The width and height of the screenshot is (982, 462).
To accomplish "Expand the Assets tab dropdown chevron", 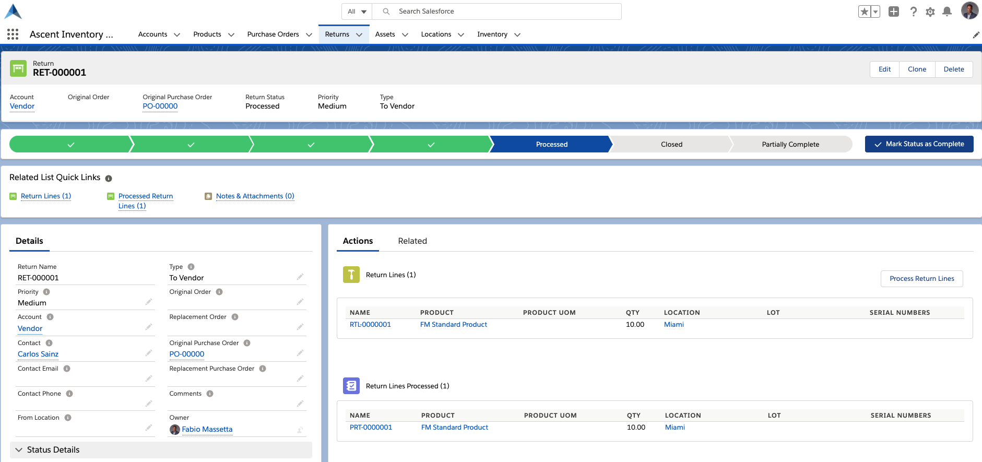I will [x=405, y=35].
